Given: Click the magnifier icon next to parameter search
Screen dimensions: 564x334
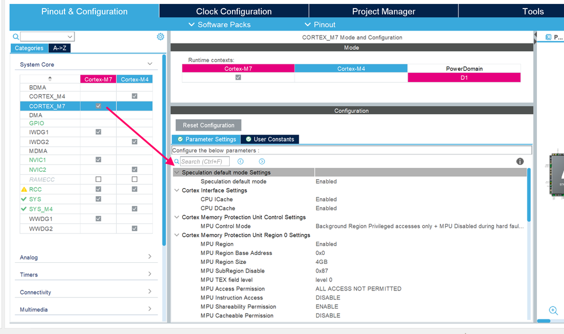Looking at the screenshot, I should coord(177,162).
